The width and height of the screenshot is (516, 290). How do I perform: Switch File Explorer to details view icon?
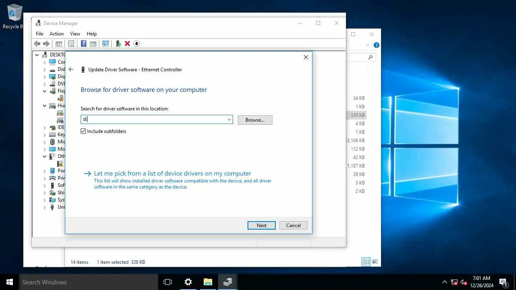click(366, 262)
